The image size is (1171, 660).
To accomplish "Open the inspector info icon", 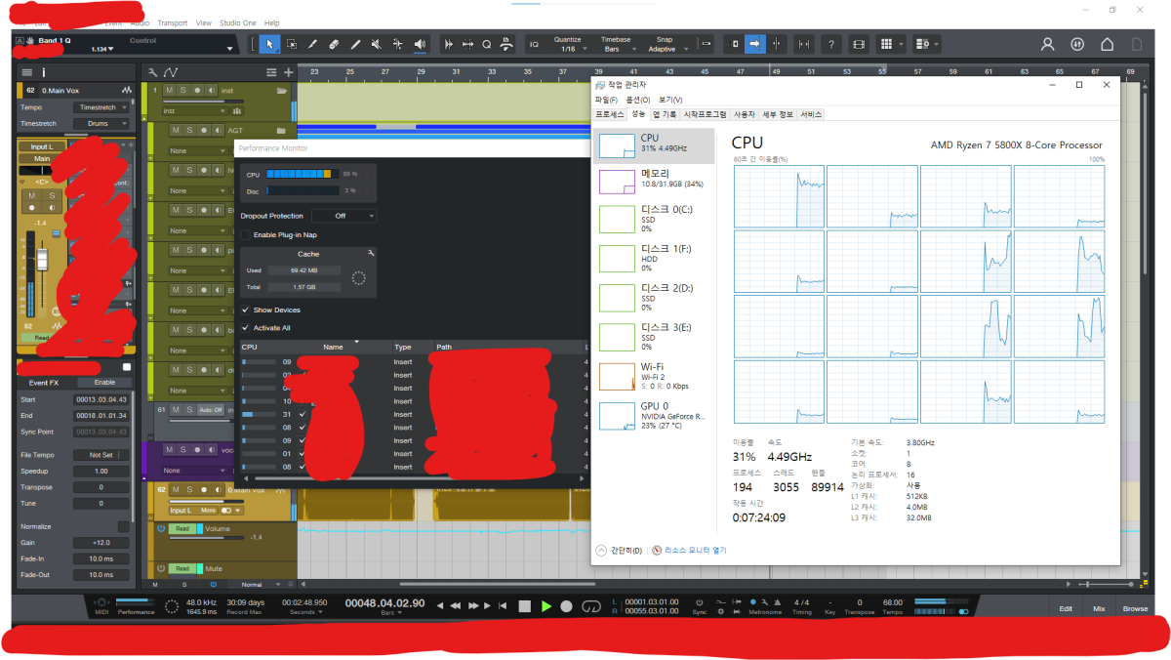I will [43, 72].
